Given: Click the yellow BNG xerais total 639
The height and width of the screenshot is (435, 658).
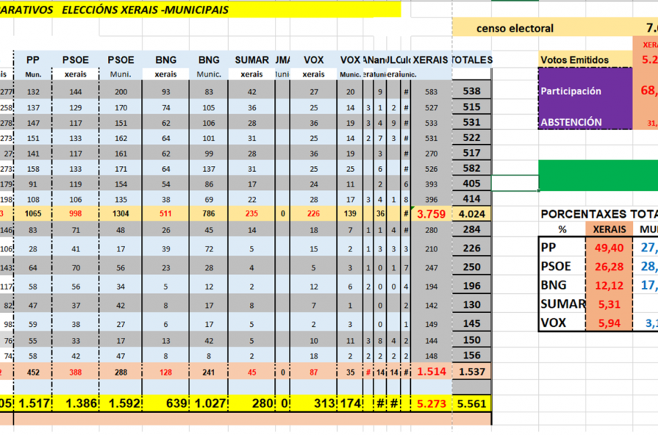Looking at the screenshot, I should [166, 404].
